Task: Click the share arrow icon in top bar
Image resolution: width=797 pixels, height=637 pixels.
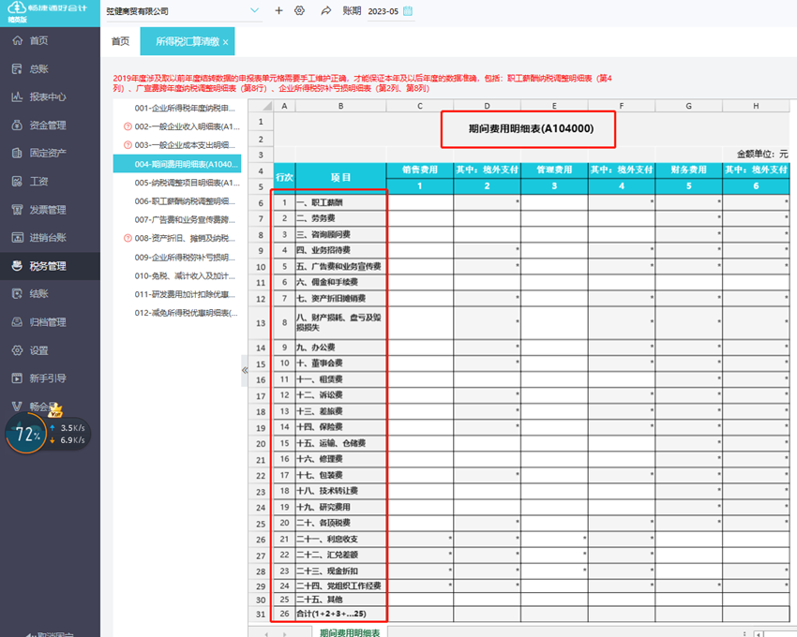Action: point(326,11)
